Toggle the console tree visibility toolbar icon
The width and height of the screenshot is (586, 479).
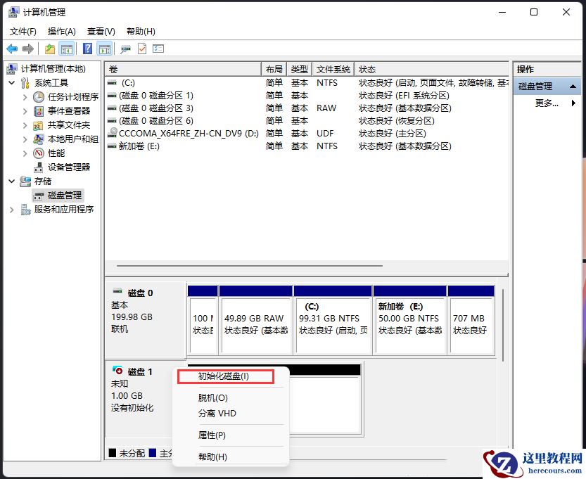68,48
